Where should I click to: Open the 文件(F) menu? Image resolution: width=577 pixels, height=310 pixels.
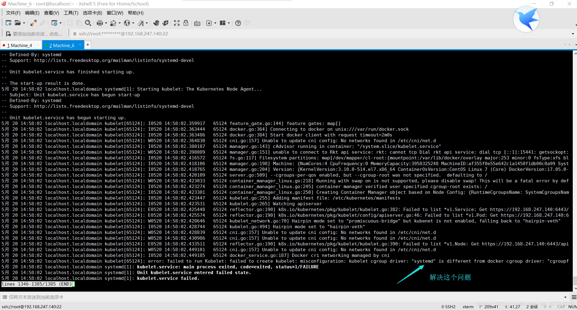click(x=13, y=13)
